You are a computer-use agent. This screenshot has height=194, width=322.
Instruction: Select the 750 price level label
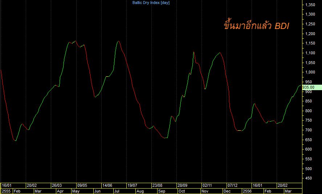(x=309, y=121)
